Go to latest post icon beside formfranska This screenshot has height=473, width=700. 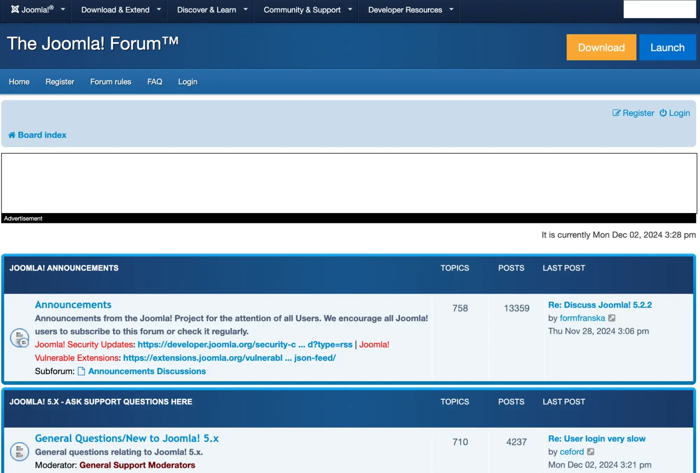[x=612, y=318]
